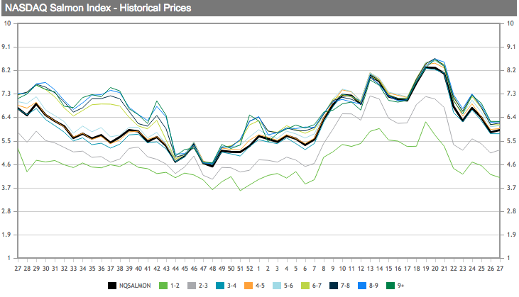519x297 pixels.
Task: Click week 41 on the x-axis
Action: 148,269
